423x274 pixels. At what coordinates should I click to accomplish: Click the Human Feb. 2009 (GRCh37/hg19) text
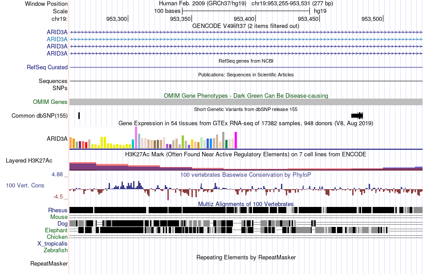tap(202, 4)
